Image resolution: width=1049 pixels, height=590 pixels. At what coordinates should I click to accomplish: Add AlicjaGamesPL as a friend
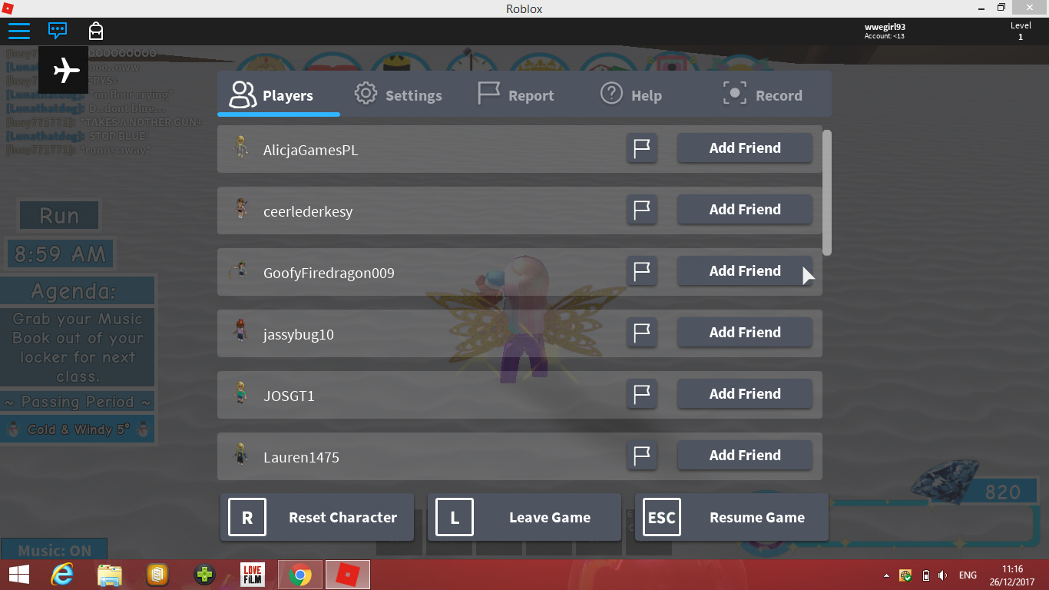click(x=745, y=148)
